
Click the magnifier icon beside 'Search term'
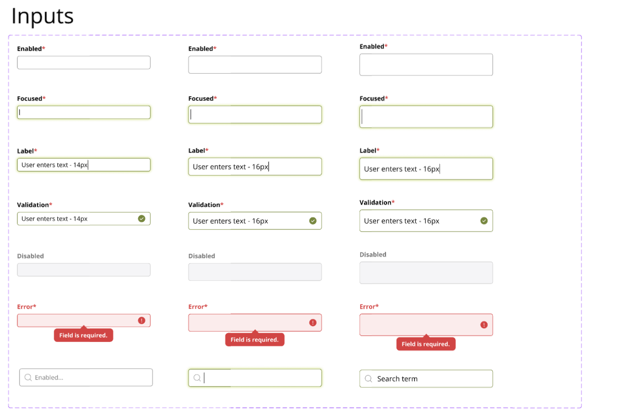[x=368, y=378]
